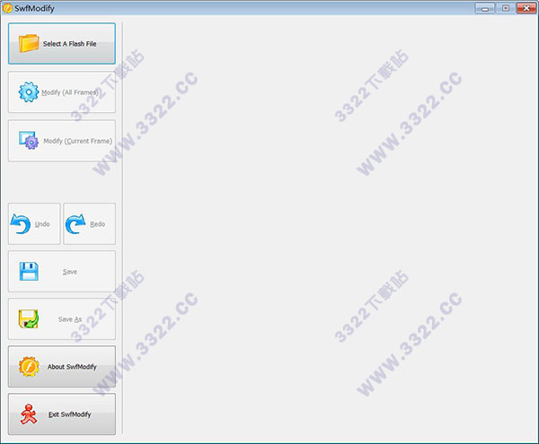The height and width of the screenshot is (444, 539).
Task: Choose the Modify (All Frames) text
Action: [70, 92]
